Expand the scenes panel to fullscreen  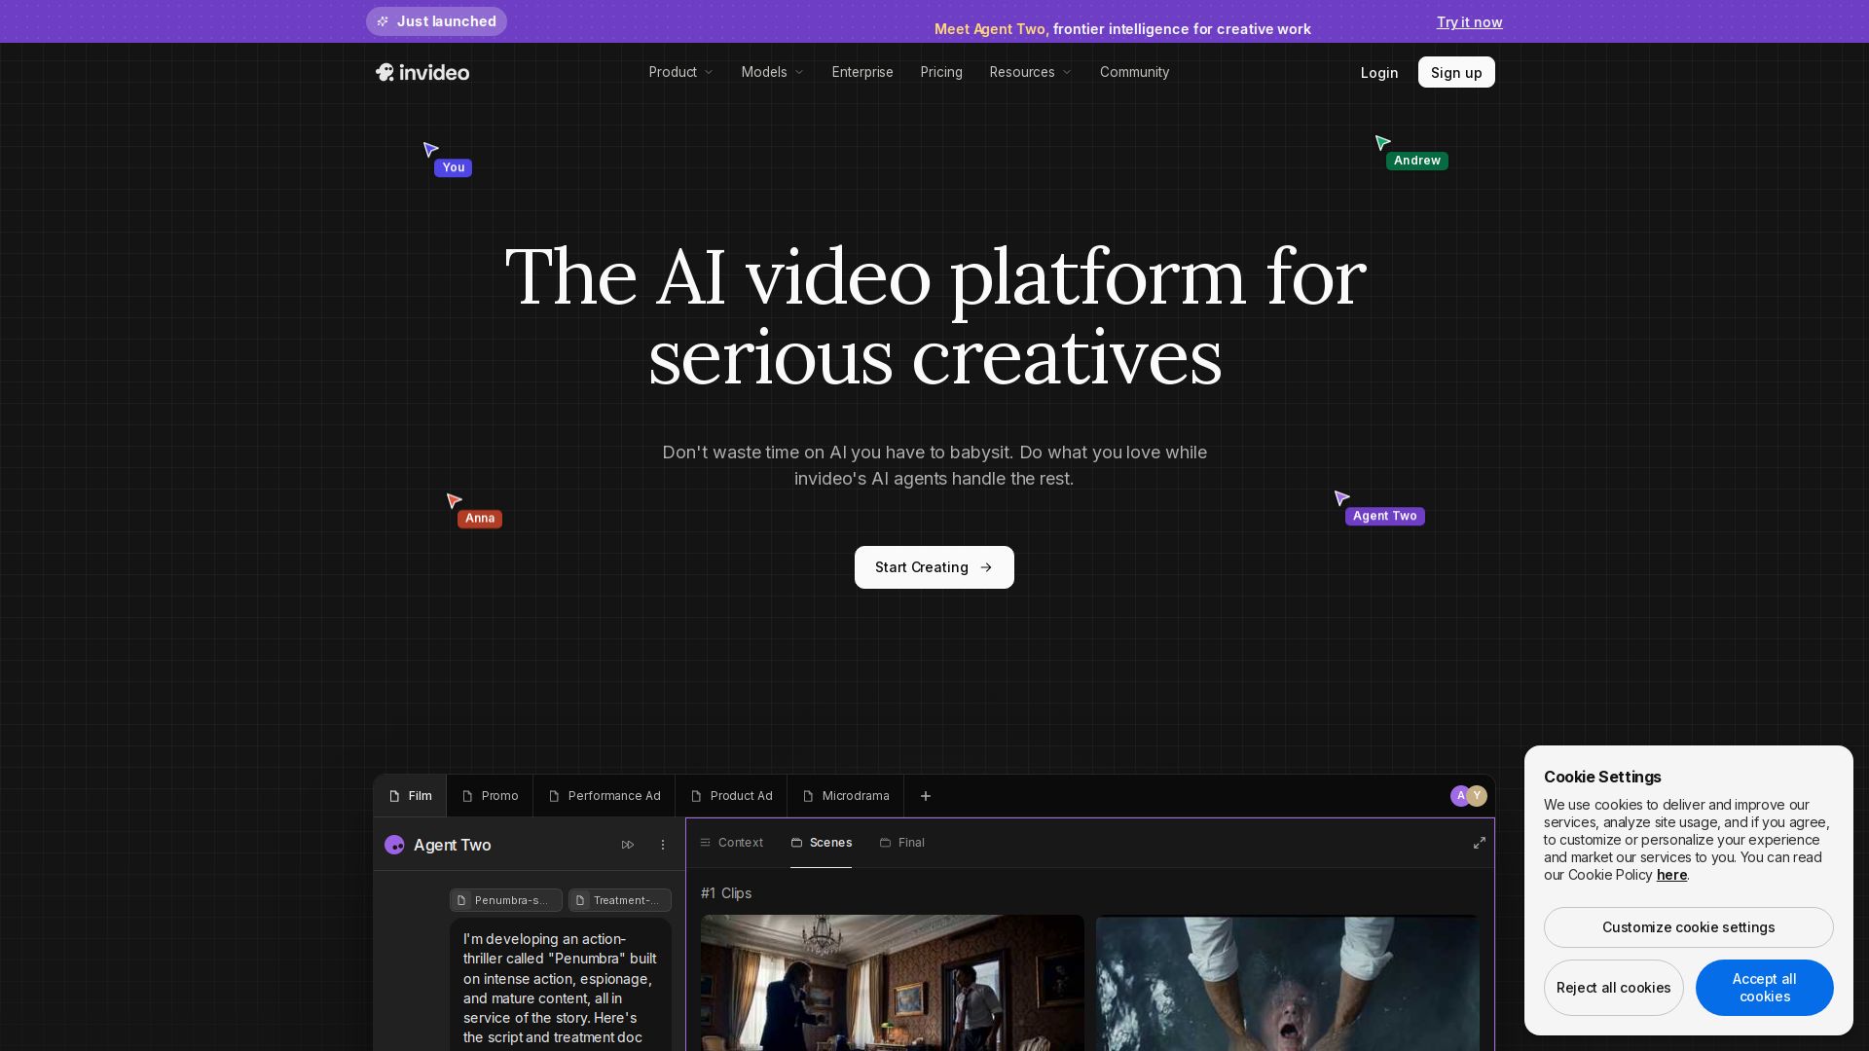[x=1480, y=843]
